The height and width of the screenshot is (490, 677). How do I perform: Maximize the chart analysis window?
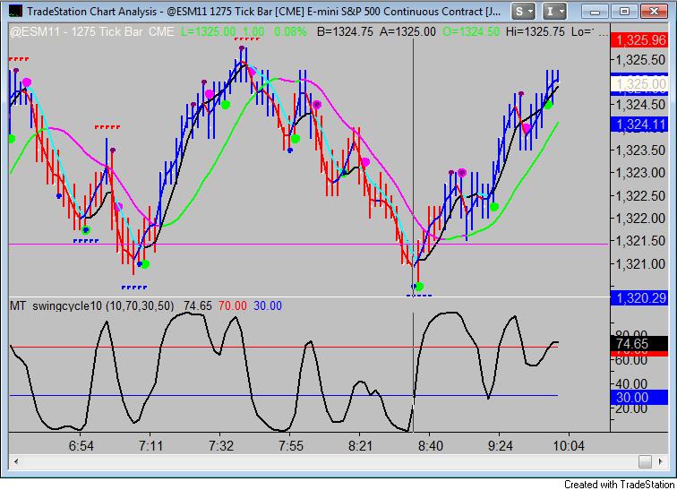click(624, 12)
